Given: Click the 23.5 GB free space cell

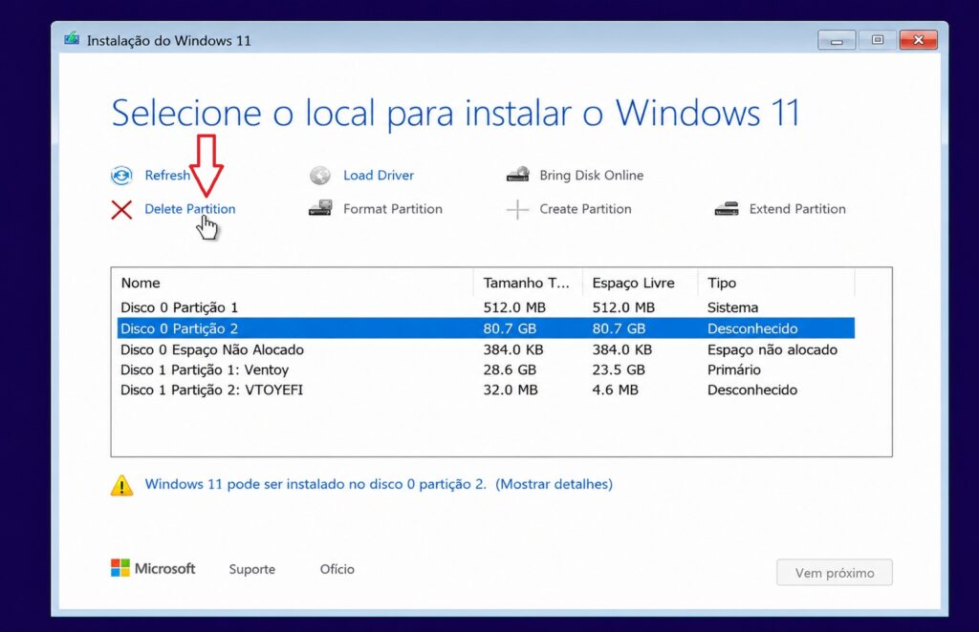Looking at the screenshot, I should pyautogui.click(x=619, y=369).
